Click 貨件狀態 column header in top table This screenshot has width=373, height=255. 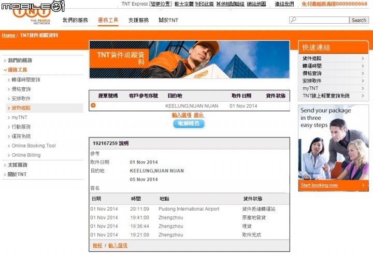pyautogui.click(x=276, y=95)
